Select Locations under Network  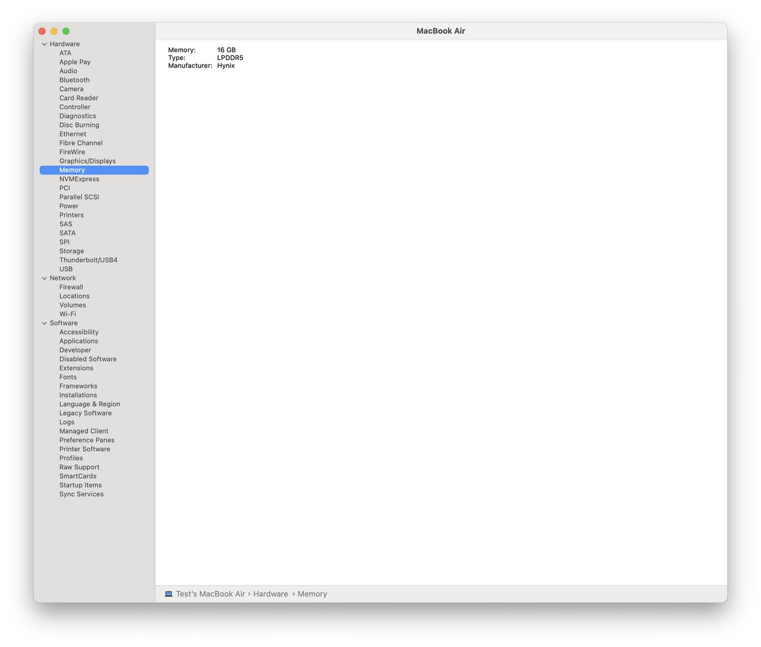[x=74, y=296]
